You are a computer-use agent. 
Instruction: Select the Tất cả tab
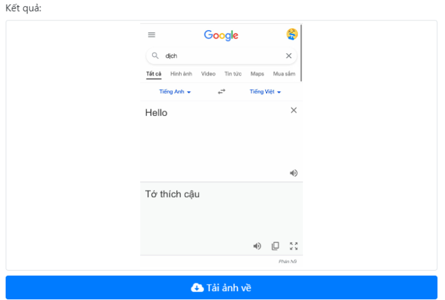tap(153, 74)
